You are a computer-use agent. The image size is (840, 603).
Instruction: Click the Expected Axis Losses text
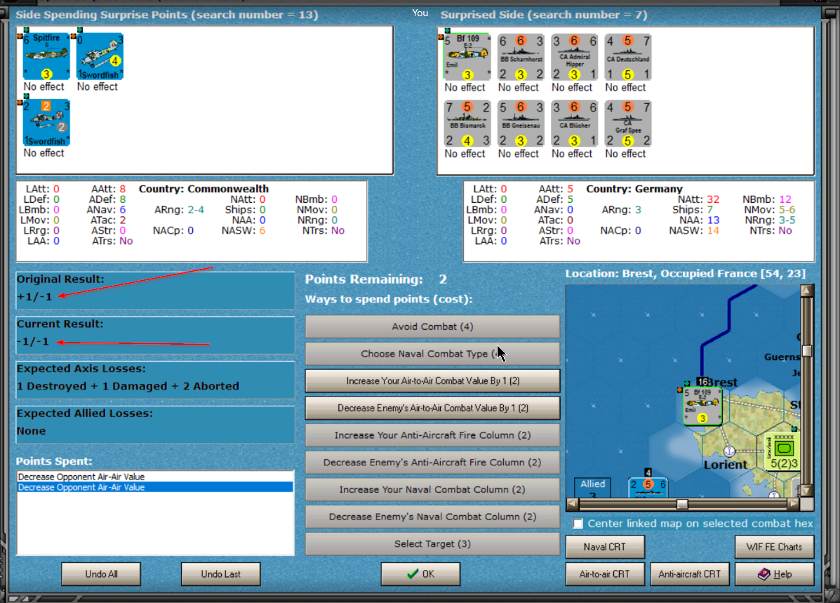pyautogui.click(x=128, y=386)
